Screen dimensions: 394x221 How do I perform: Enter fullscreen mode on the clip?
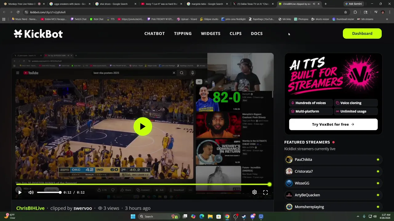pyautogui.click(x=265, y=192)
